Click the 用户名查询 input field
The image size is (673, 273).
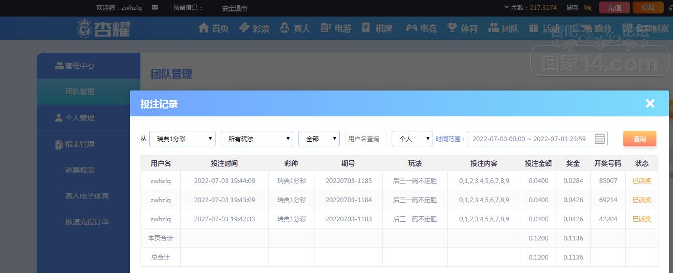coord(365,139)
